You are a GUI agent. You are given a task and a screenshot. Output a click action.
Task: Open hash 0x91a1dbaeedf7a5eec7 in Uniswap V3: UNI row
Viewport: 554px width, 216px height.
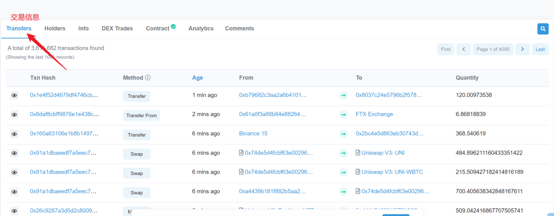(x=64, y=153)
